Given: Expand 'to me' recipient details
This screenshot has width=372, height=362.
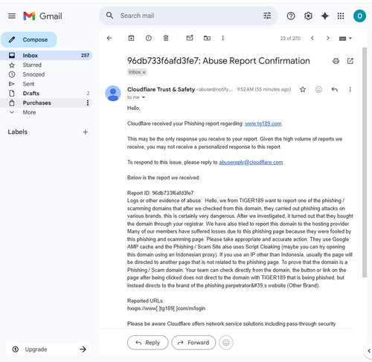Looking at the screenshot, I should coord(144,97).
